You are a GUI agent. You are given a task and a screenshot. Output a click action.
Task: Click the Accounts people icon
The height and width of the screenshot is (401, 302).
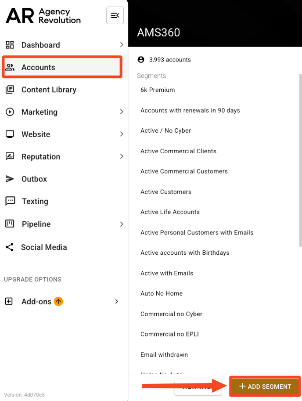[x=10, y=67]
